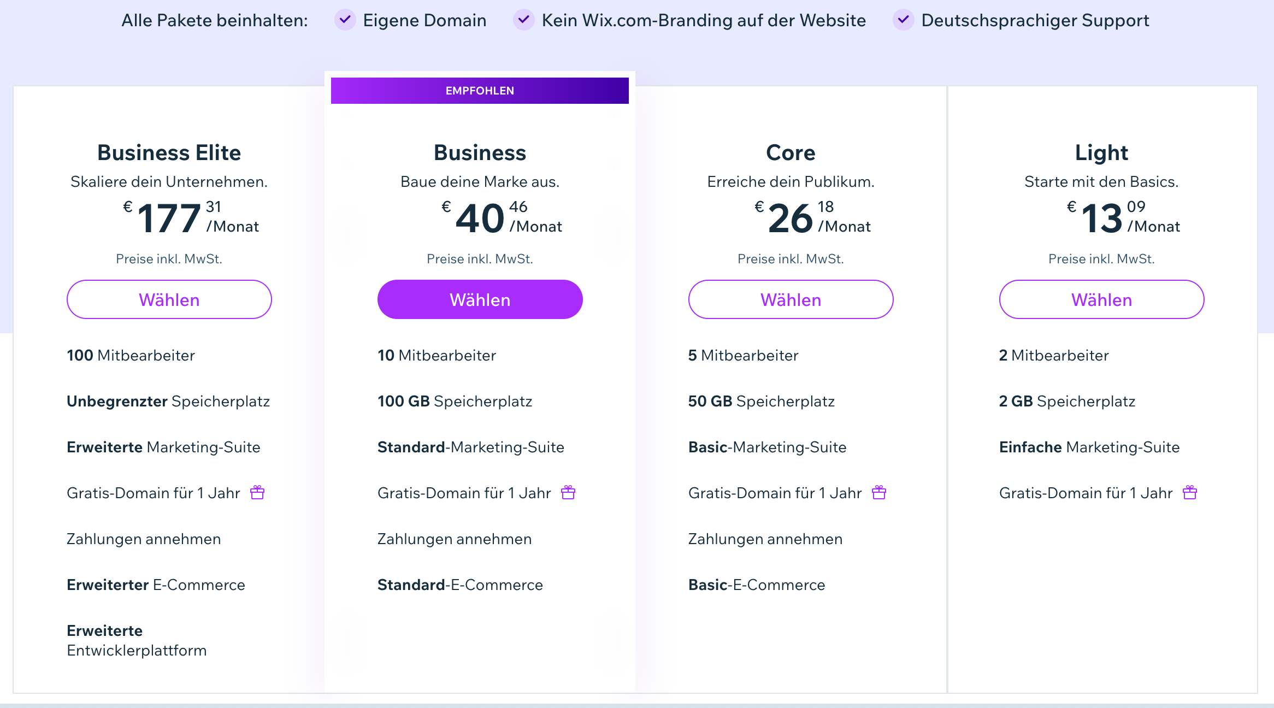Click 'Zahlungen annehmen' in Core plan
The image size is (1274, 708).
766,539
